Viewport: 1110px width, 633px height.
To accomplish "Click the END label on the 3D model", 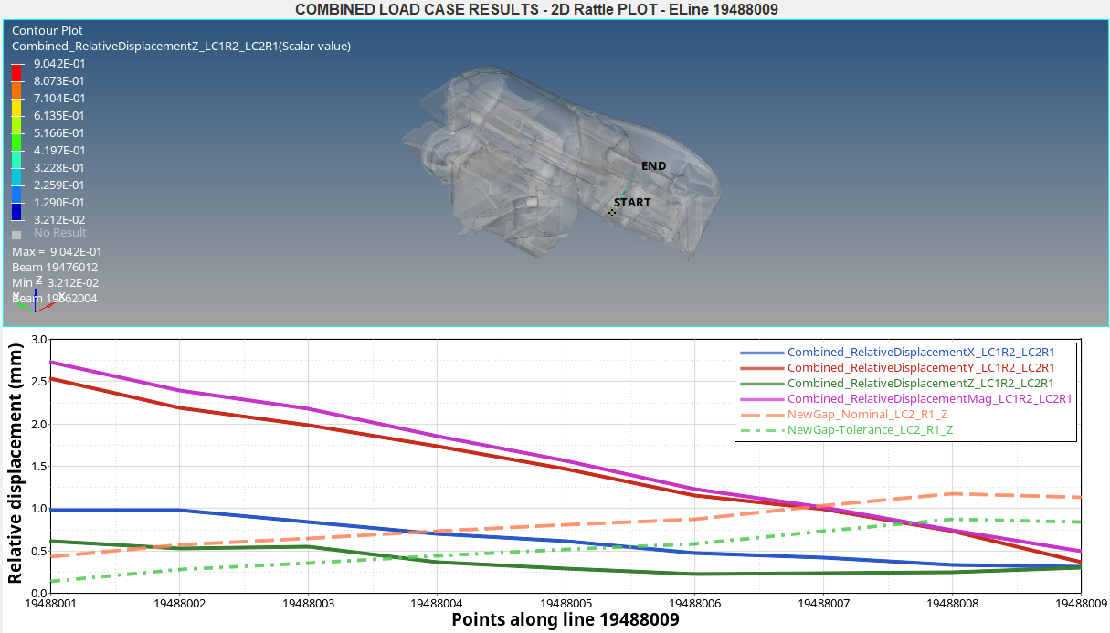I will [653, 166].
